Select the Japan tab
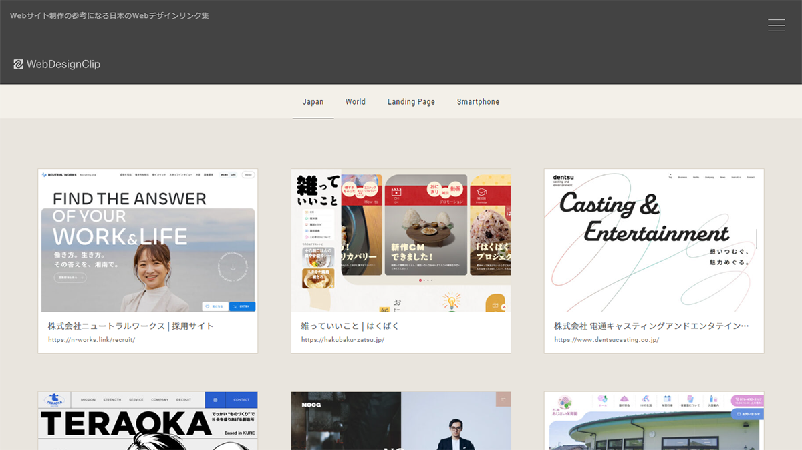Screen dimensions: 802x450 [313, 101]
